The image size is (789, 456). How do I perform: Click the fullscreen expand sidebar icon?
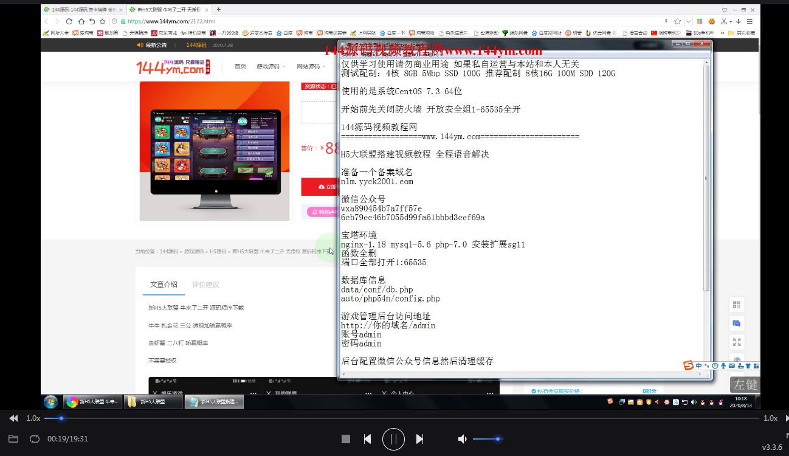[x=736, y=342]
